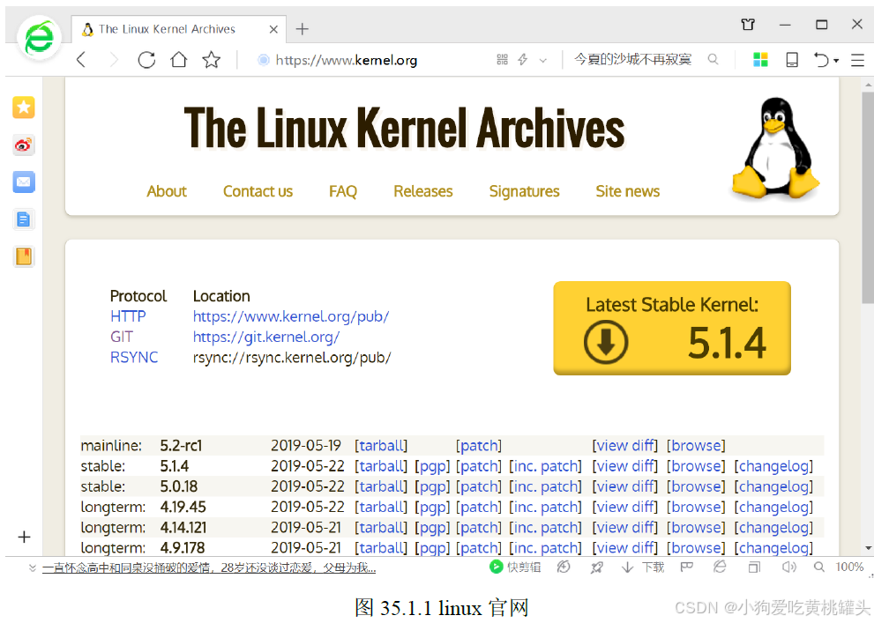Open the screenshot flag icon in status bar
Image resolution: width=874 pixels, height=623 pixels.
click(x=687, y=567)
